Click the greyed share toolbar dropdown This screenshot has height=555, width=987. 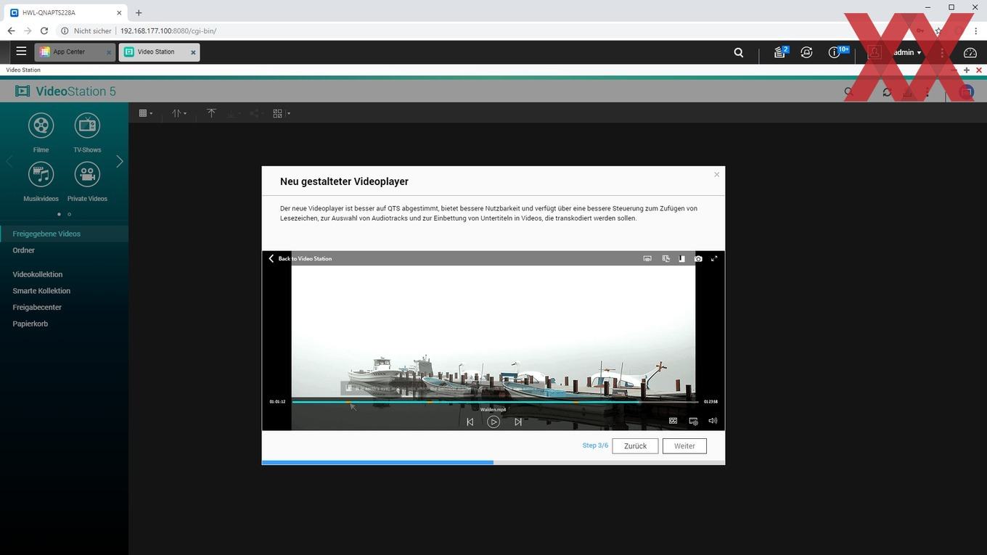(x=255, y=113)
